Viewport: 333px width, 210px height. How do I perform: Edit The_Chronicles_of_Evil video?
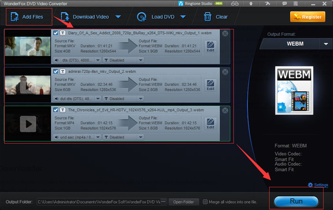[x=210, y=124]
